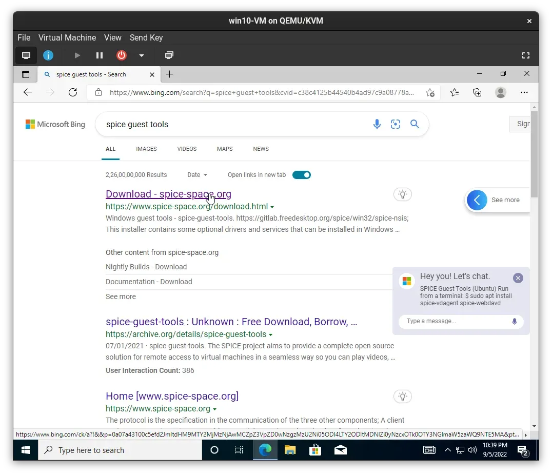The height and width of the screenshot is (475, 552).
Task: Open the Favorites list
Action: 455,92
